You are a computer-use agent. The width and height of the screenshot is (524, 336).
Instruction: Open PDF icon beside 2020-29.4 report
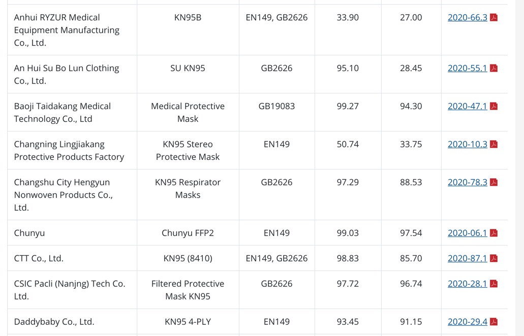pyautogui.click(x=494, y=322)
